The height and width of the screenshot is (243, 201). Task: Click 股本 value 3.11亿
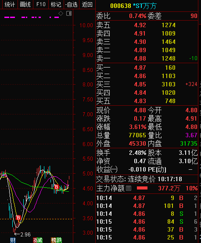click(x=188, y=153)
